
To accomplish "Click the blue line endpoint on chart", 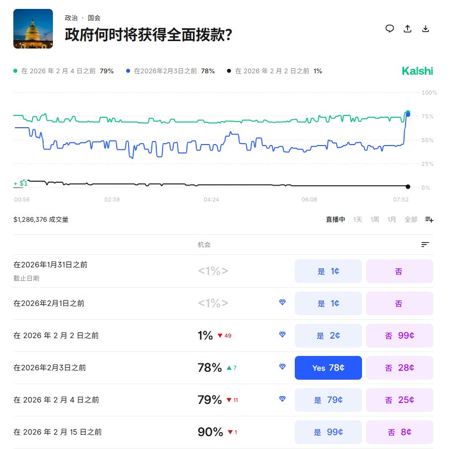I will click(408, 115).
